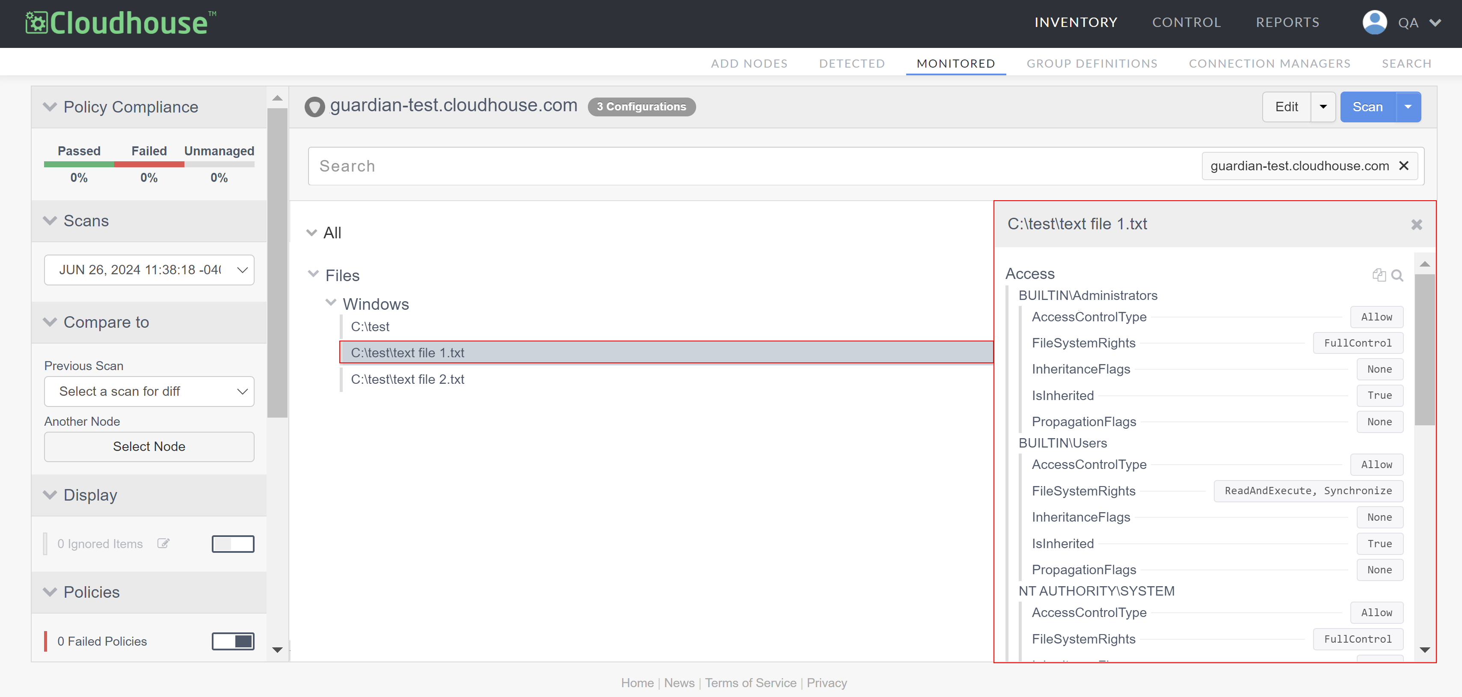Select the C:\test\text file 1.txt tree item
This screenshot has height=697, width=1462.
point(666,353)
